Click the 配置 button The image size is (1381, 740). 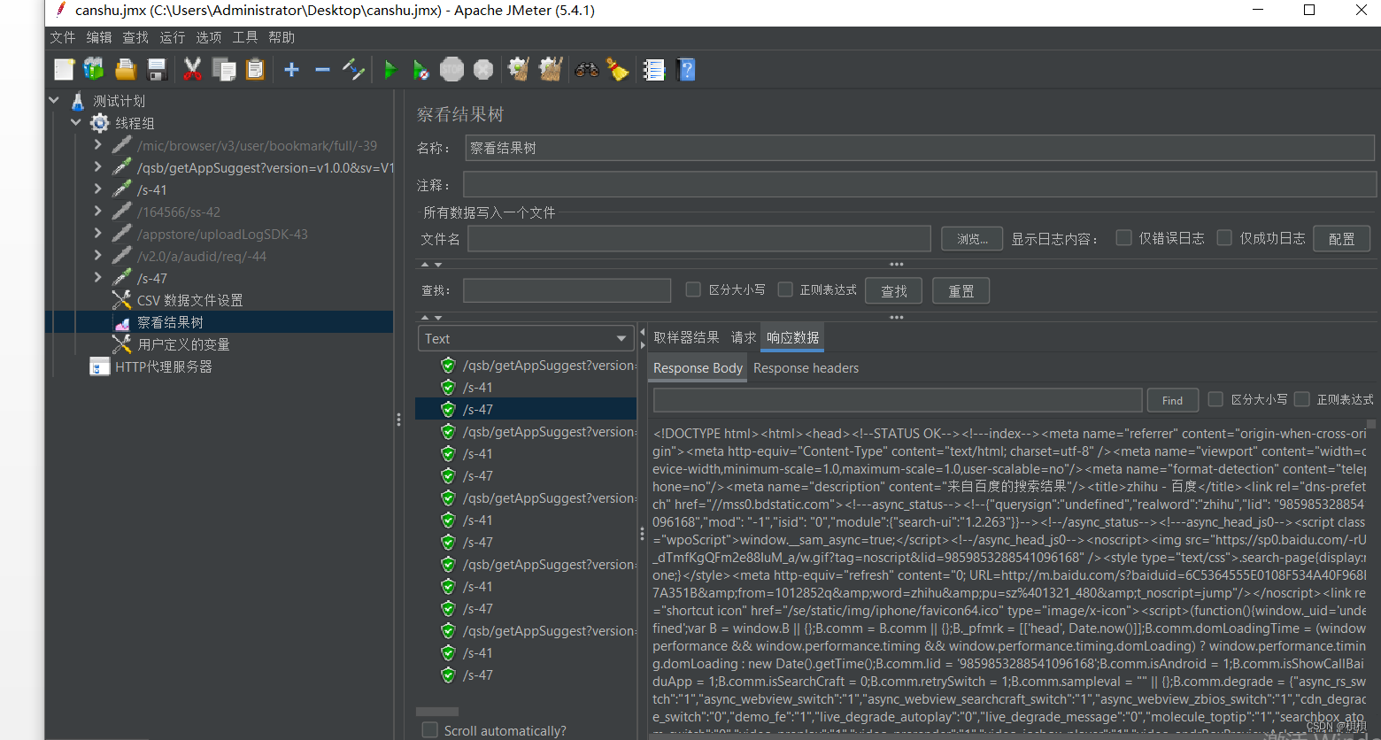1341,238
